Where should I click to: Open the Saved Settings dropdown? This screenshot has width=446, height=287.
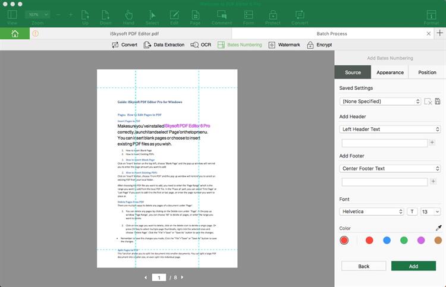(381, 102)
